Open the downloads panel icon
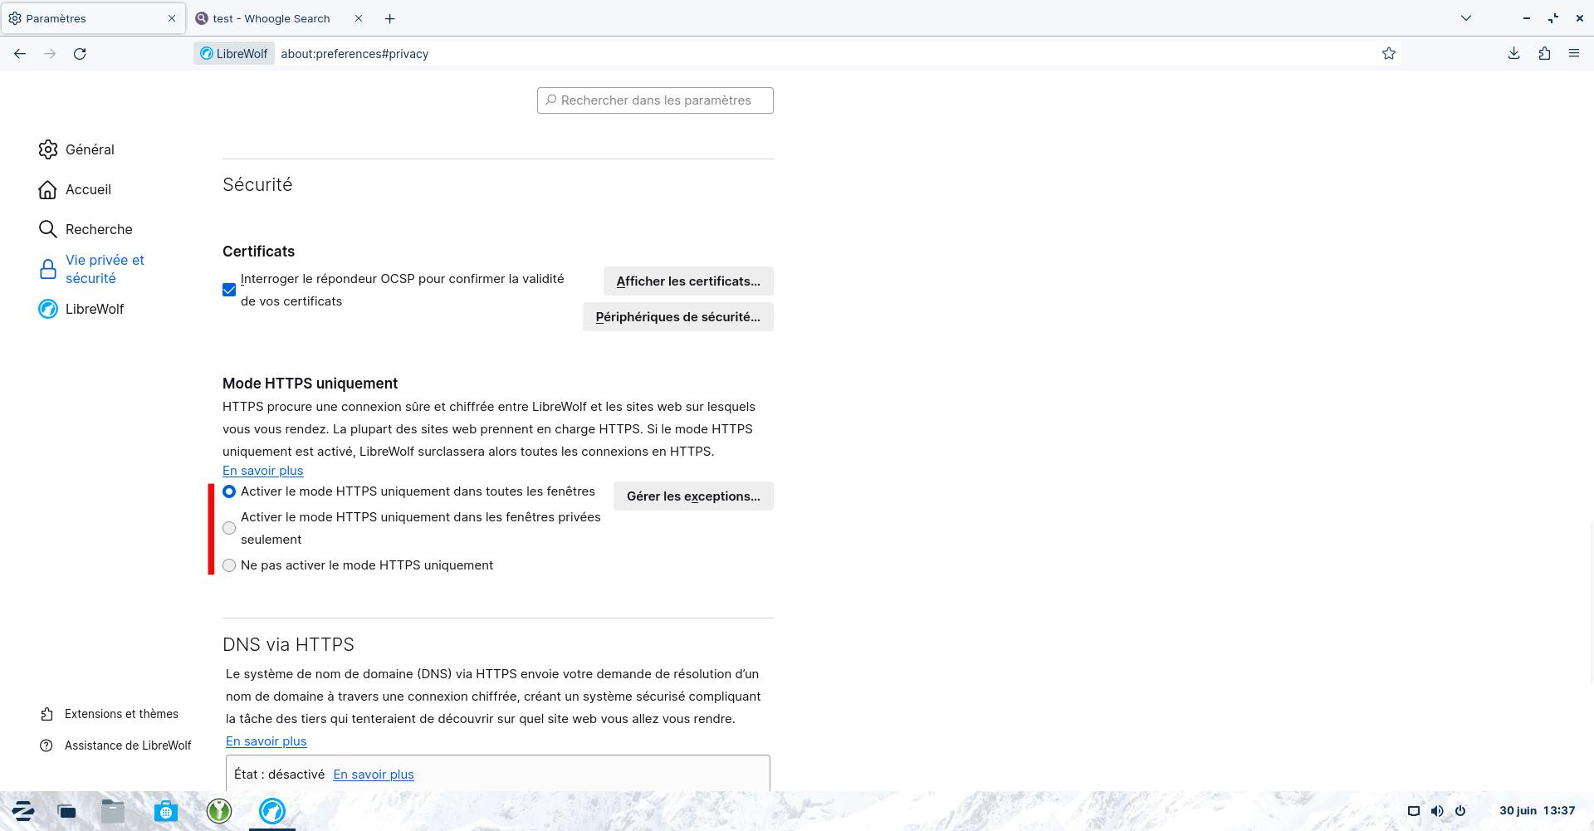This screenshot has height=831, width=1594. [1513, 54]
